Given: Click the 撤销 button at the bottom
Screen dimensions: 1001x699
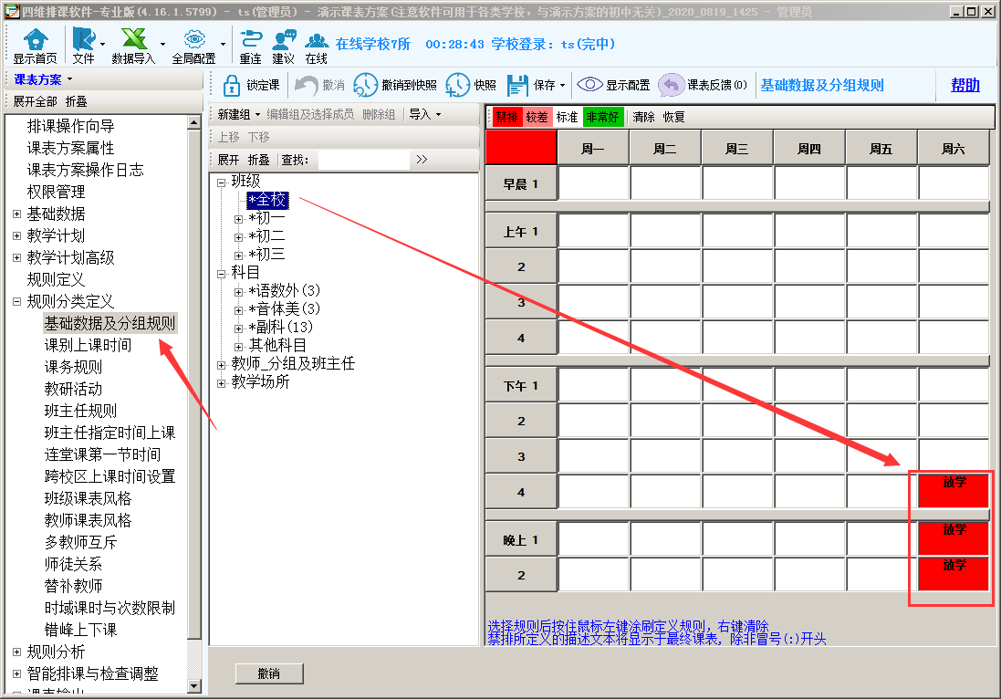Looking at the screenshot, I should 268,673.
